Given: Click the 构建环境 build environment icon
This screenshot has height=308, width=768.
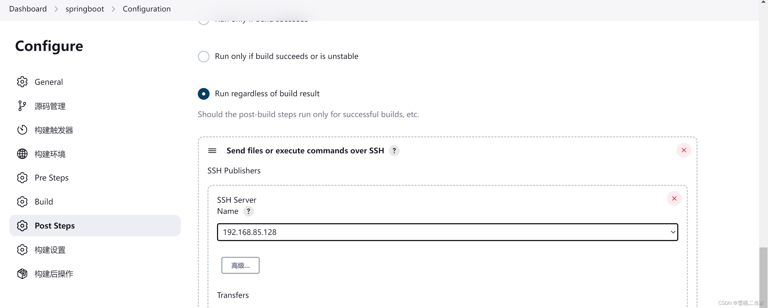Looking at the screenshot, I should (22, 154).
